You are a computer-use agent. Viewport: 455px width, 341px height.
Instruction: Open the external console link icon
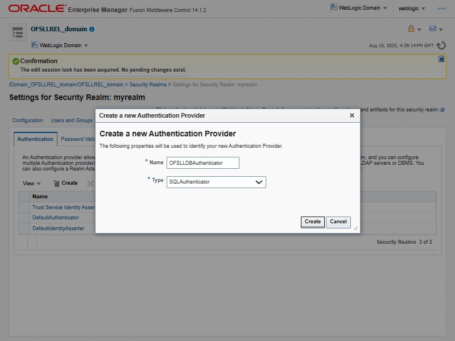tap(442, 110)
